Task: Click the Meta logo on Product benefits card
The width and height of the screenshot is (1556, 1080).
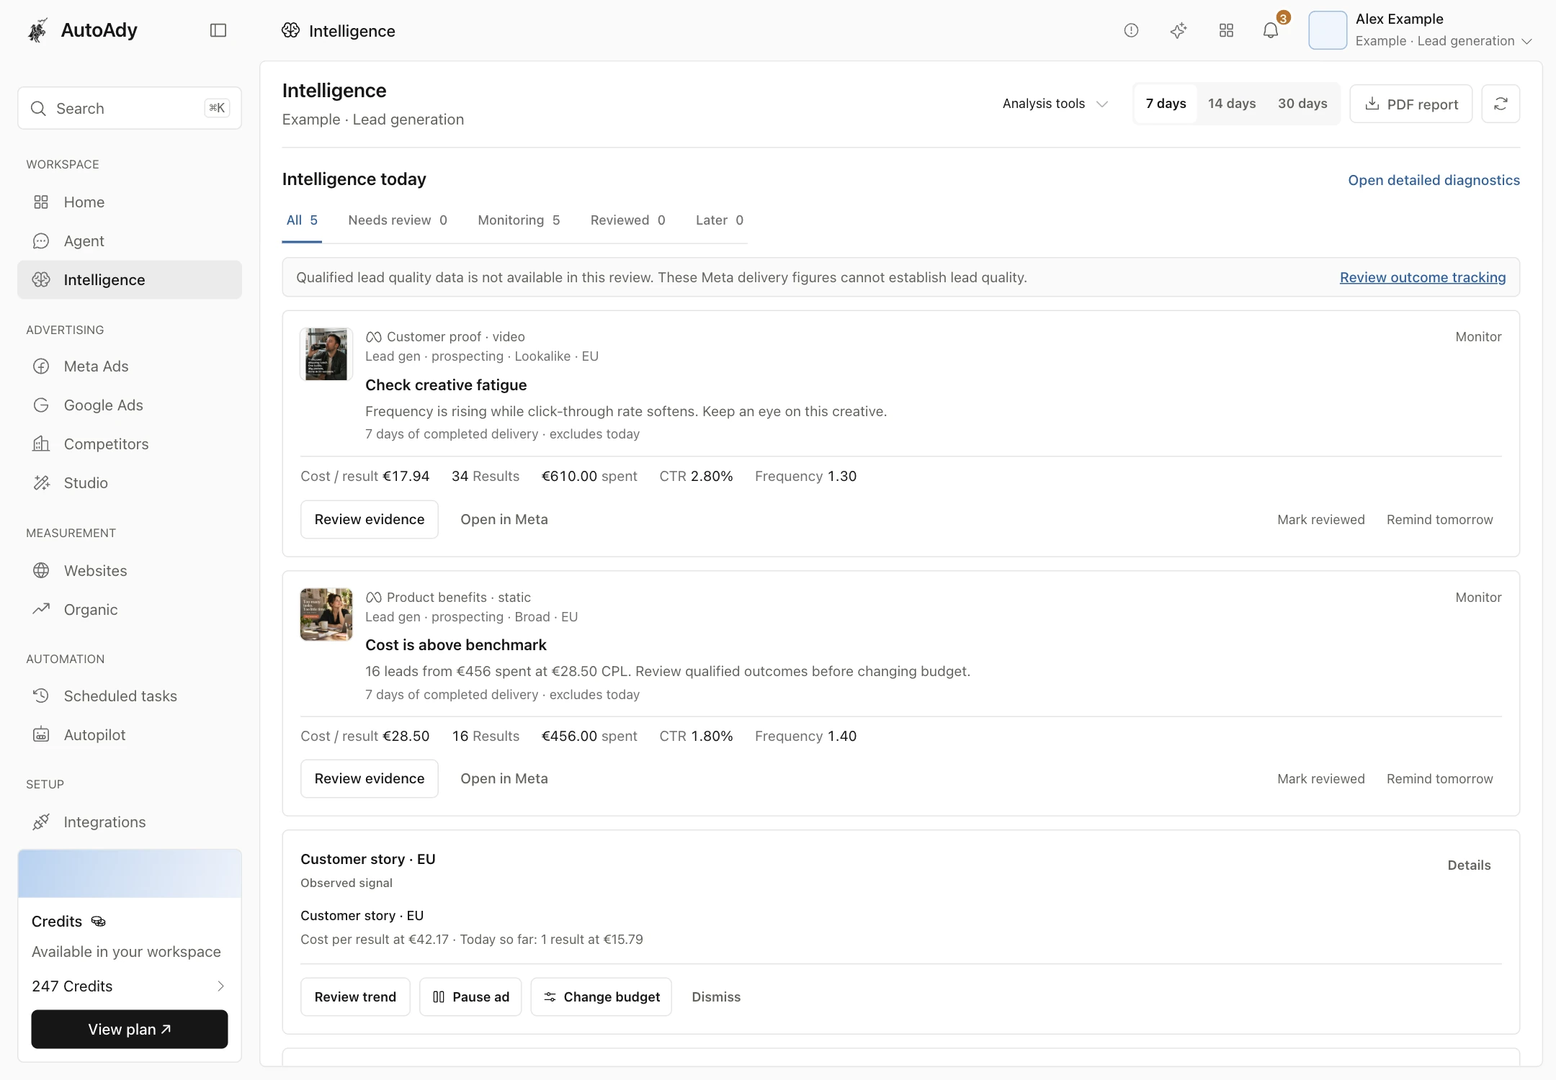Action: point(373,597)
